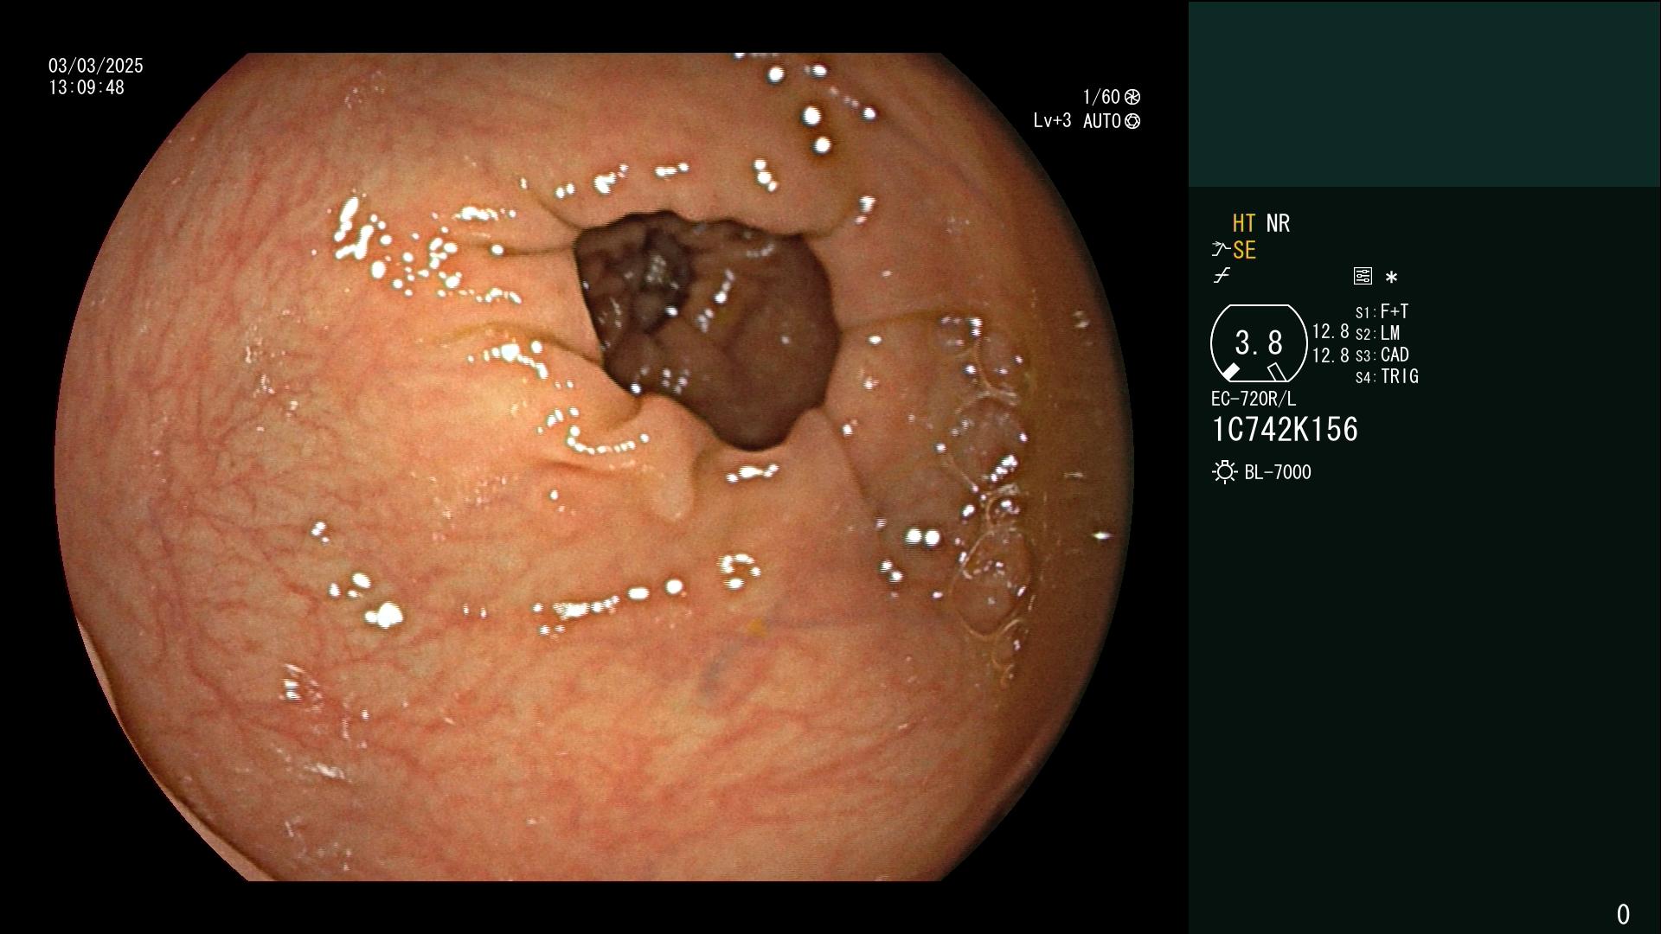This screenshot has width=1661, height=934.
Task: Click the timestamp 13:09:48
Action: pos(87,87)
